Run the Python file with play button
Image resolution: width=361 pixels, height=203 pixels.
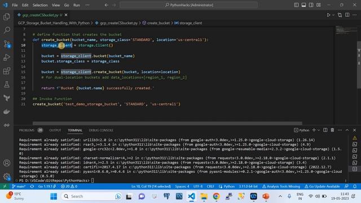coord(328,15)
